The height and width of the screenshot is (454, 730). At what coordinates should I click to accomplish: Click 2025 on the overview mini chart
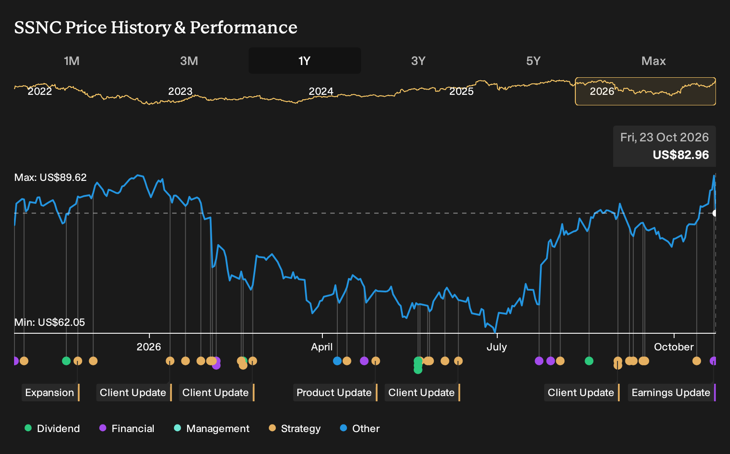461,91
